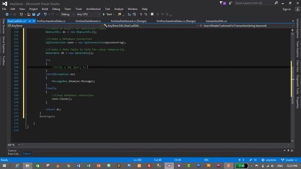
Task: Toggle auto hide pin on Output panel
Action: coord(288,150)
